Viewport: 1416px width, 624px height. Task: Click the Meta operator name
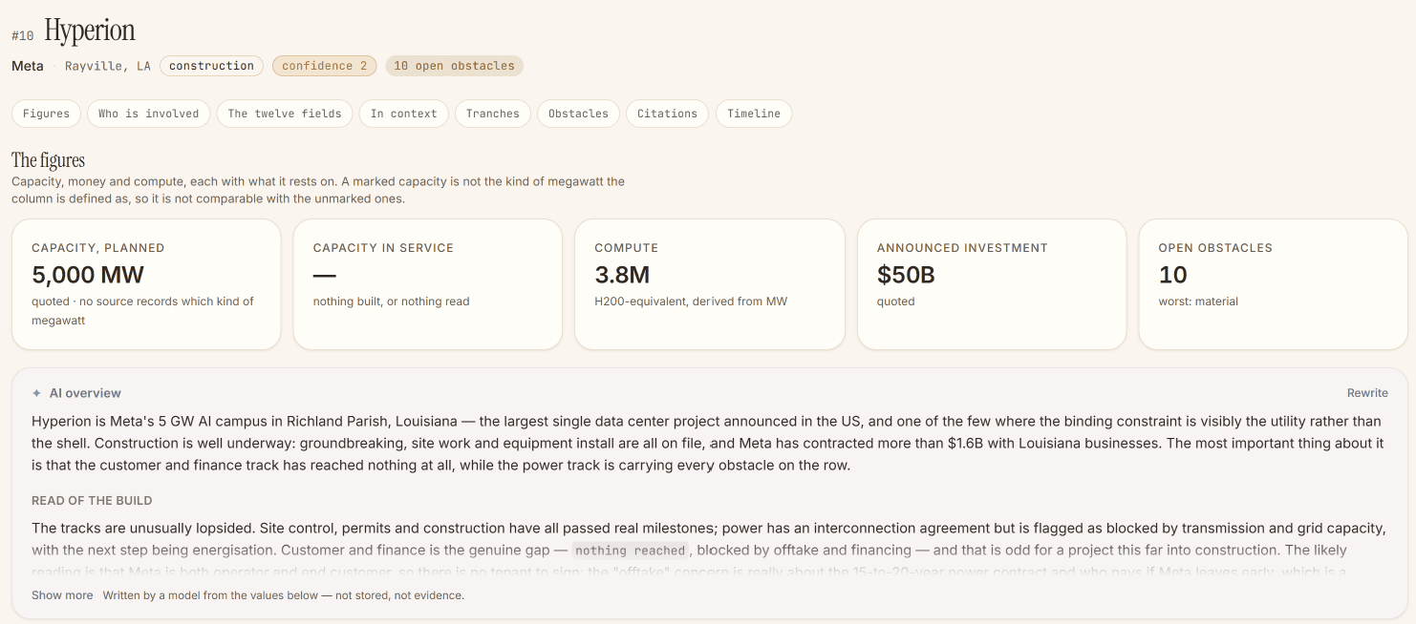click(x=28, y=66)
